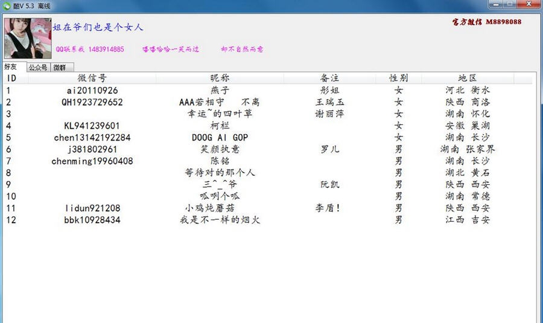Click the 官方微信 M8898088 text
Screen dimensions: 543x323
(486, 22)
